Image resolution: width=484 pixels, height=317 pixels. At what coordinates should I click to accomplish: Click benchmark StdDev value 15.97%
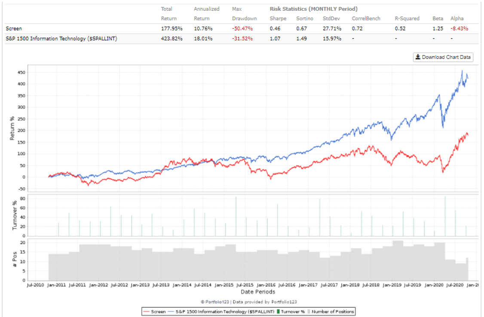[x=332, y=39]
